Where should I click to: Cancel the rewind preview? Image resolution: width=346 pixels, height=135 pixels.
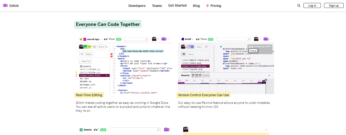tap(253, 51)
